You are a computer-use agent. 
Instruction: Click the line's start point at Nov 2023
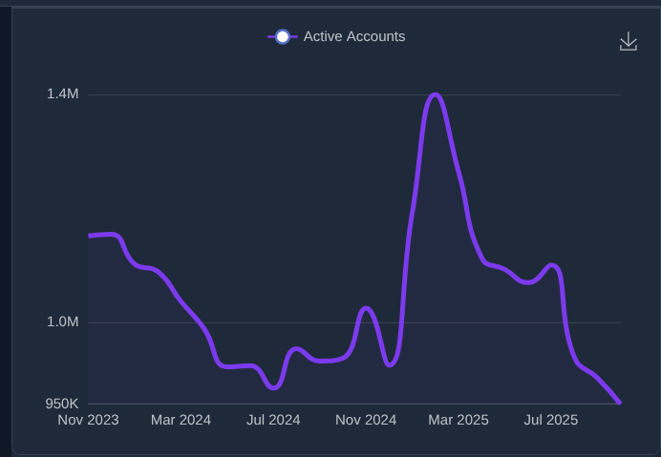click(90, 236)
